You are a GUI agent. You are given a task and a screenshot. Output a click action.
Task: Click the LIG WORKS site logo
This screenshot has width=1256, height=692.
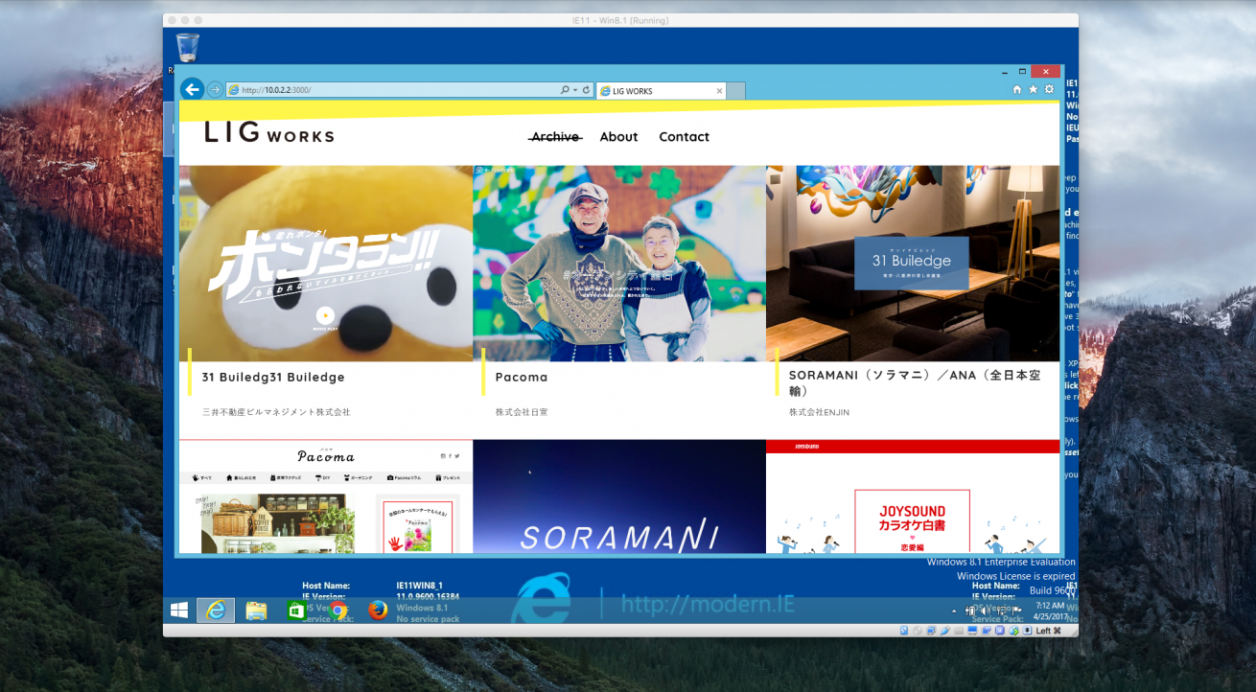(x=269, y=133)
